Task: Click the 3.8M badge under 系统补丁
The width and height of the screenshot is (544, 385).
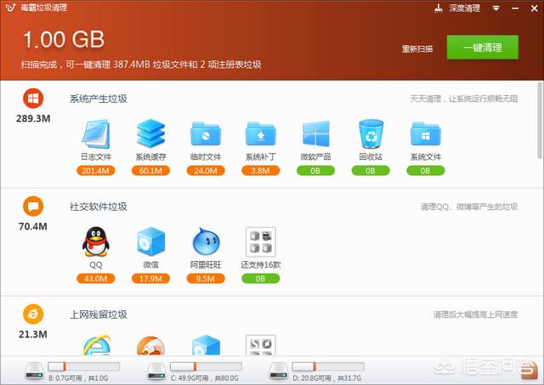Action: click(x=261, y=171)
